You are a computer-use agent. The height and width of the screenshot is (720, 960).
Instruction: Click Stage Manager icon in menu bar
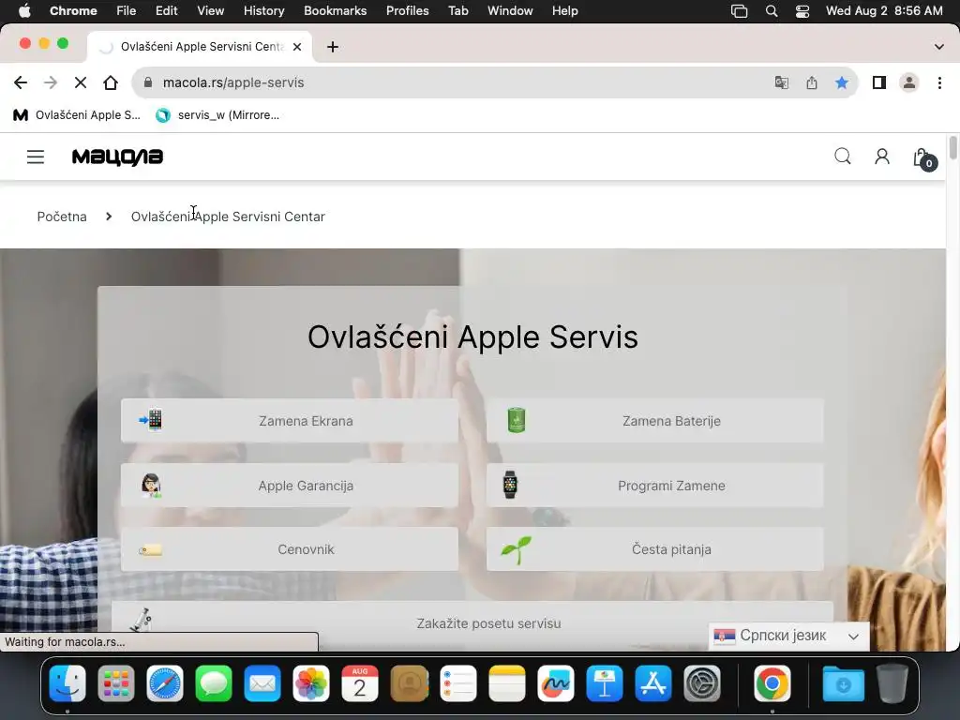739,11
